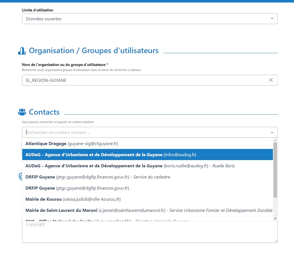Clear the EL_REGION-GUYANE organisation field with X
The height and width of the screenshot is (255, 294).
(x=271, y=80)
